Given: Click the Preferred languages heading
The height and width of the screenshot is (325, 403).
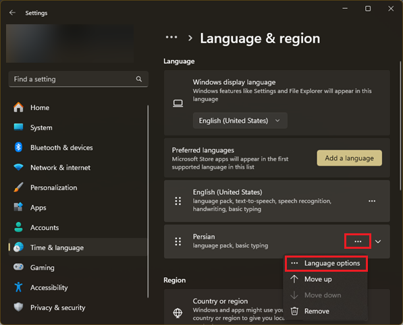Looking at the screenshot, I should pyautogui.click(x=203, y=150).
